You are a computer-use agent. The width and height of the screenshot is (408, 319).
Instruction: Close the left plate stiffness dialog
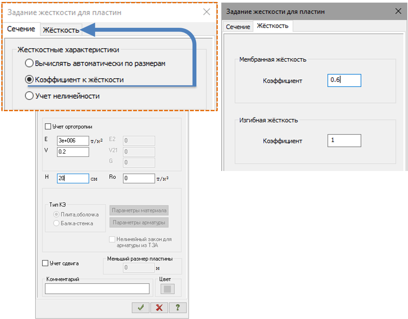206,12
